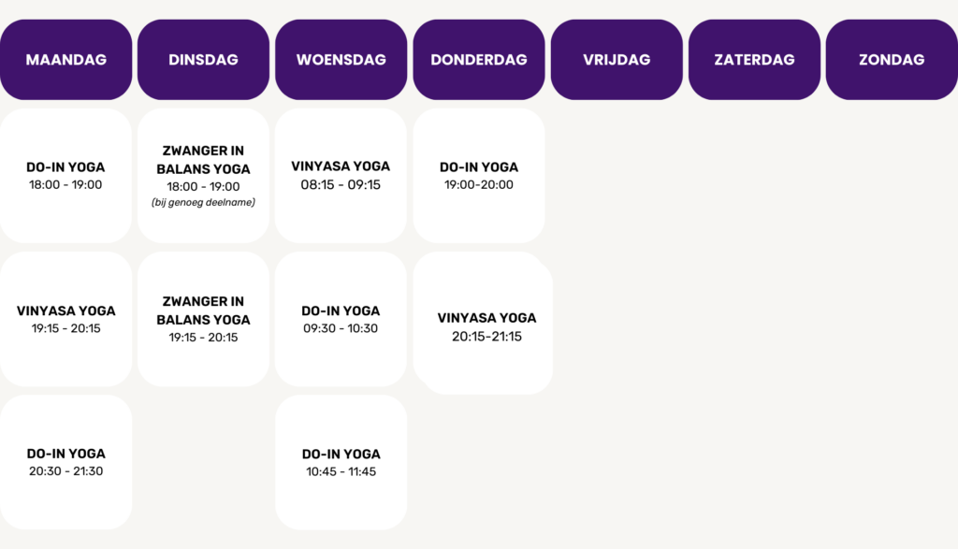Open Thursday Do-In Yoga 19:00-20:00 card
The width and height of the screenshot is (958, 549).
[478, 175]
